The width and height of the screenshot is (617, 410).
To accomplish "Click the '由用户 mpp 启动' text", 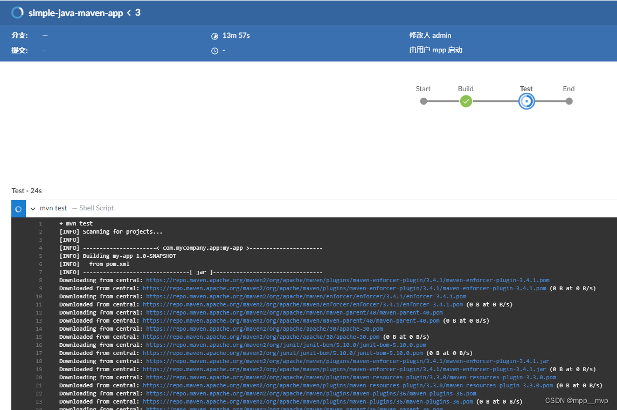I will (x=435, y=50).
